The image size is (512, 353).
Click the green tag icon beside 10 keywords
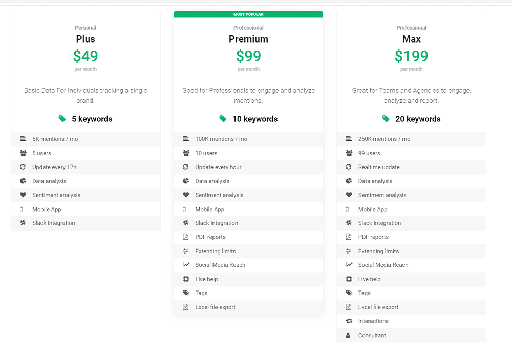point(223,119)
